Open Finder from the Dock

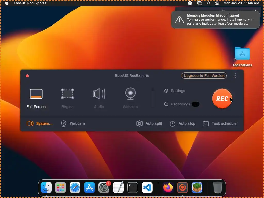(x=46, y=187)
